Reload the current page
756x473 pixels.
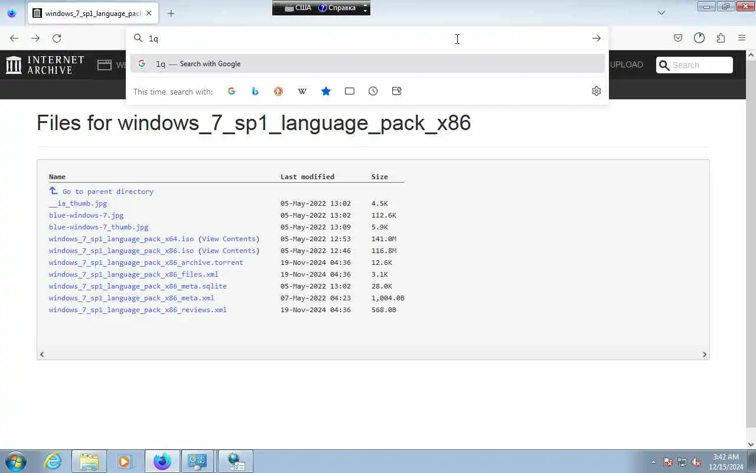pyautogui.click(x=57, y=38)
